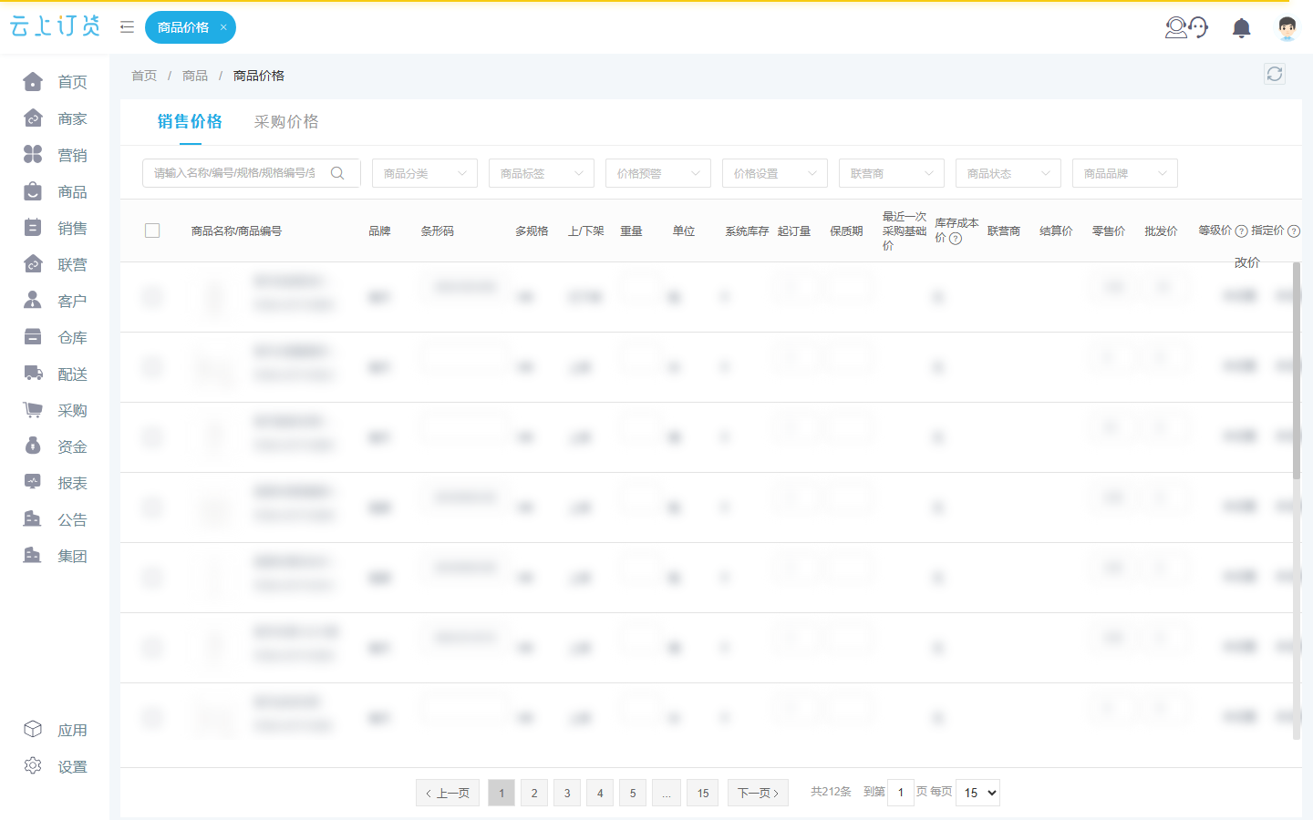Screen dimensions: 1313x820
Task: Click the 上一页 previous page button
Action: [448, 793]
